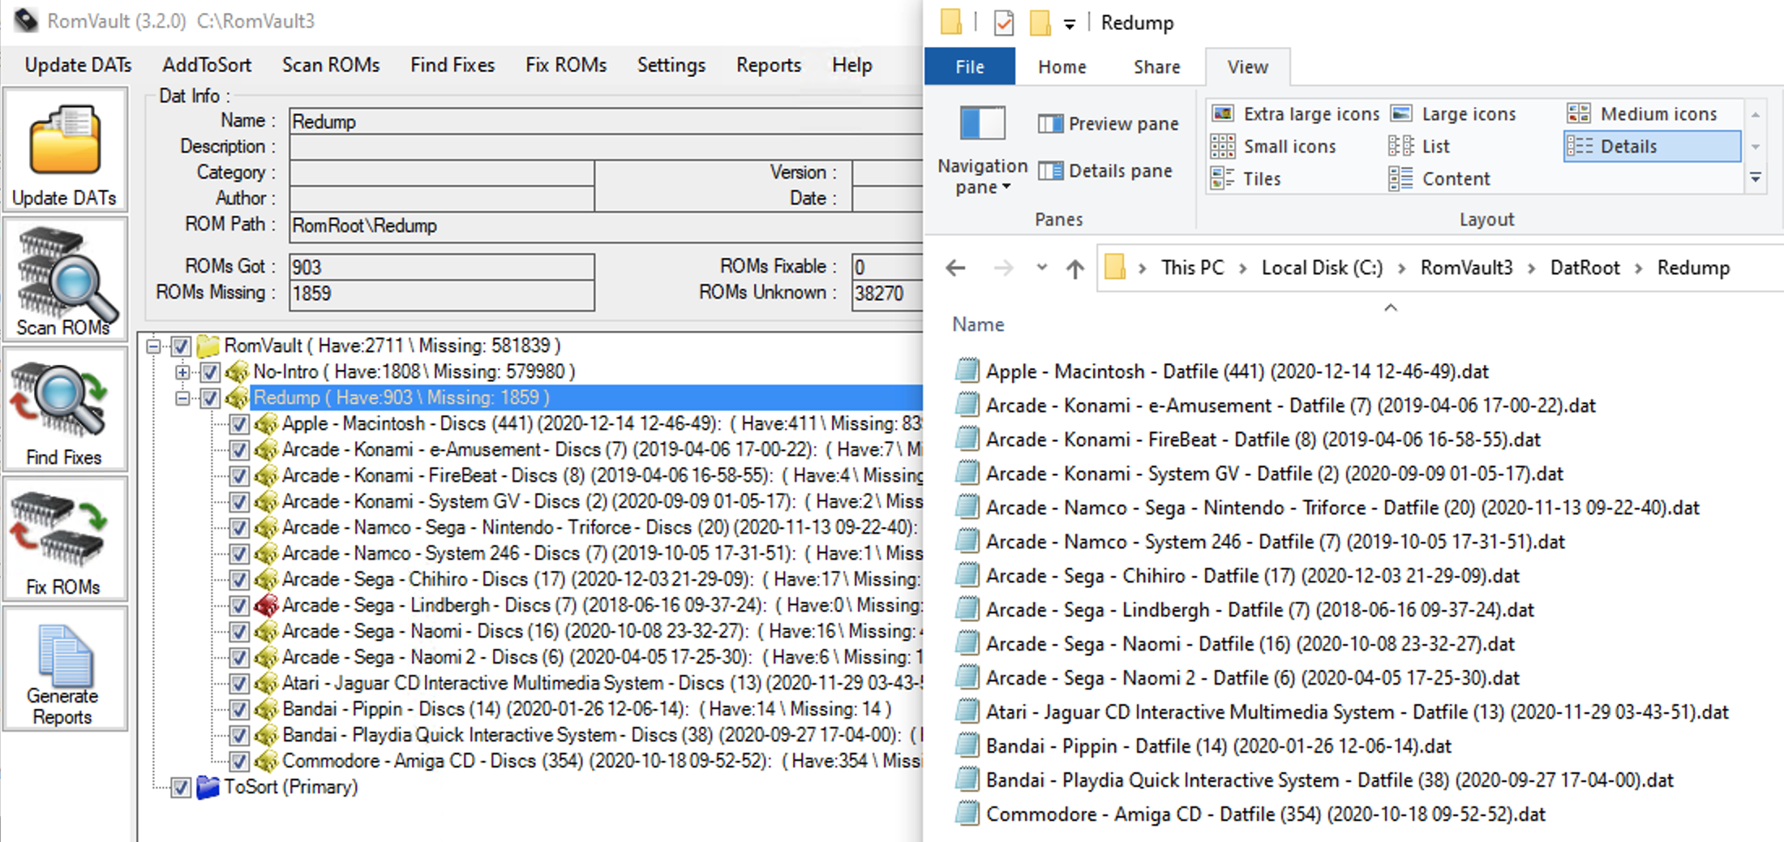The height and width of the screenshot is (842, 1784).
Task: Click Apple Macintosh Datfile .dat file icon
Action: (x=967, y=371)
